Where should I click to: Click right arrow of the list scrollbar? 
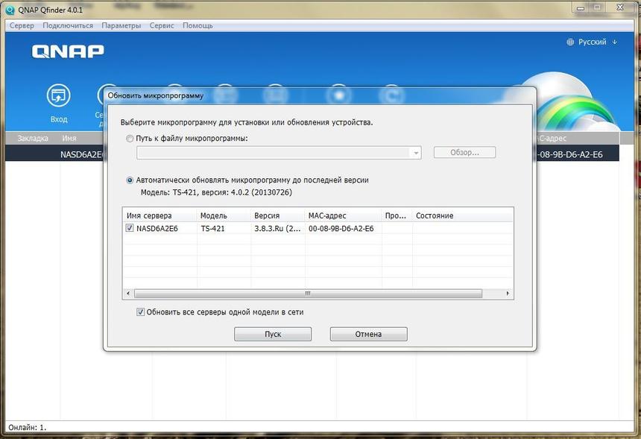[x=509, y=294]
